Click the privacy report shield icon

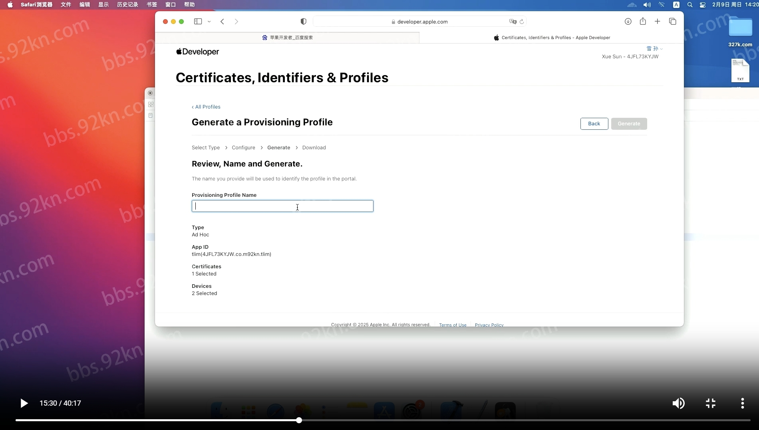pos(303,22)
